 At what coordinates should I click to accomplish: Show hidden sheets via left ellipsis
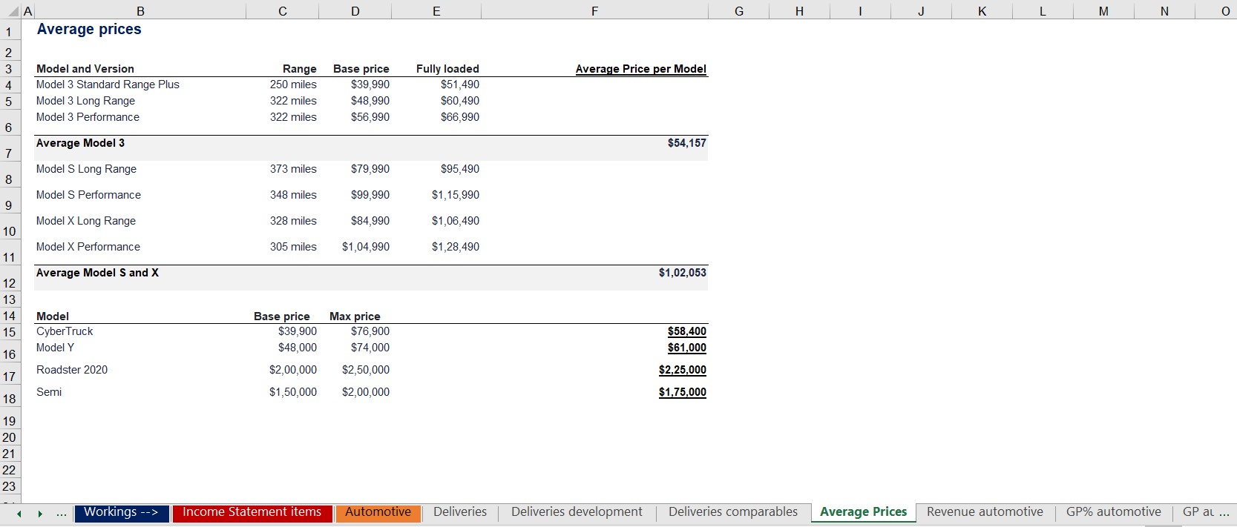(x=61, y=514)
